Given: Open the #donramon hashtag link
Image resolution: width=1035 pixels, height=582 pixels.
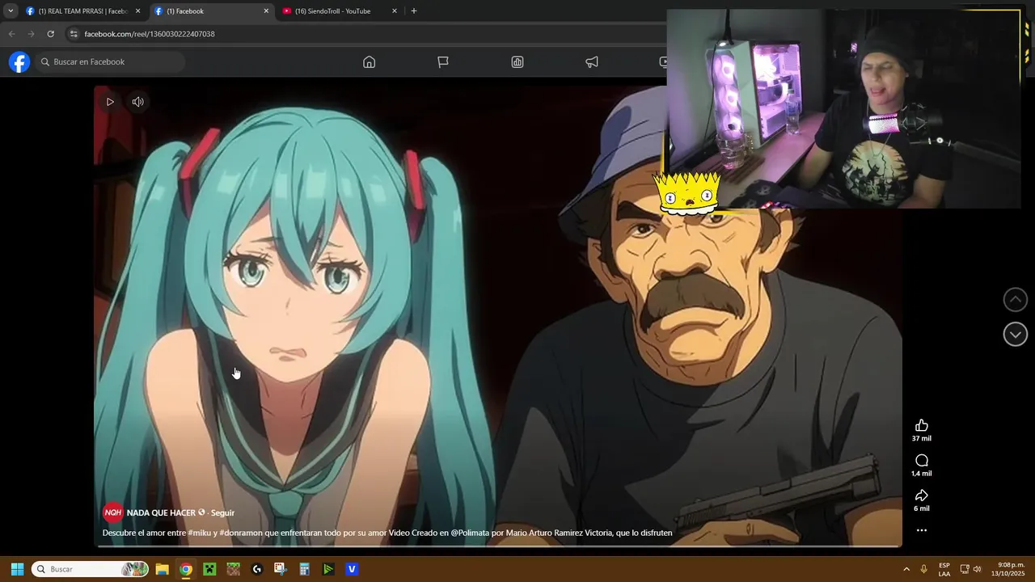Looking at the screenshot, I should point(242,533).
